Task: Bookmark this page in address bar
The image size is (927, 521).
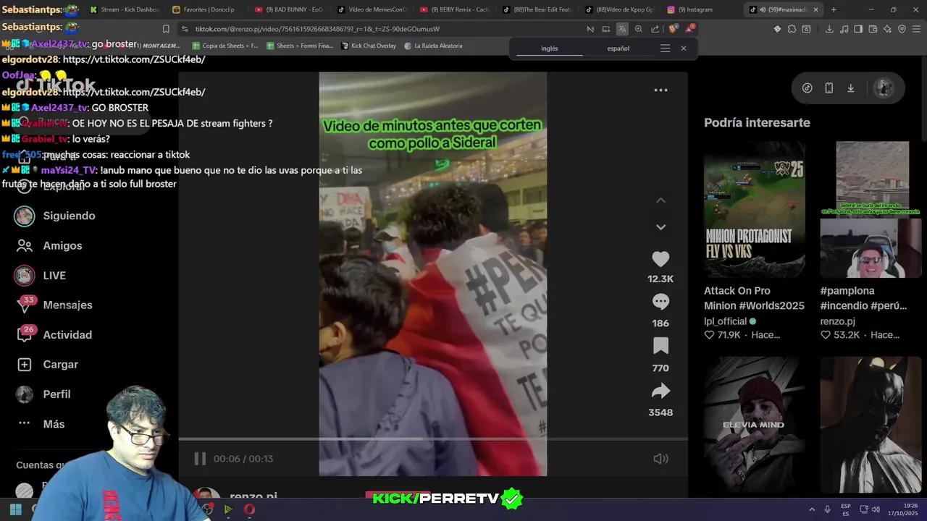Action: (166, 29)
